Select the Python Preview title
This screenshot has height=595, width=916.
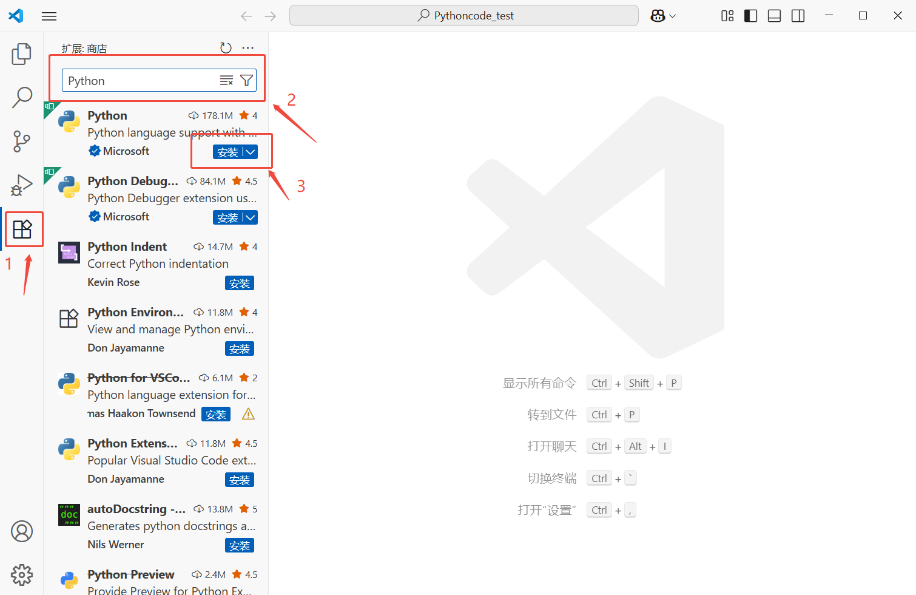pyautogui.click(x=130, y=574)
